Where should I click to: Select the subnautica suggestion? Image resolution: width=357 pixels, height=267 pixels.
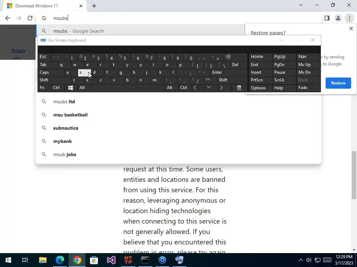pyautogui.click(x=178, y=128)
